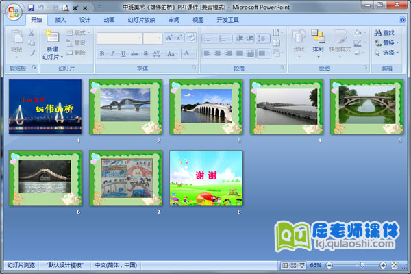Switch to the Animation (动画) tab

point(109,20)
